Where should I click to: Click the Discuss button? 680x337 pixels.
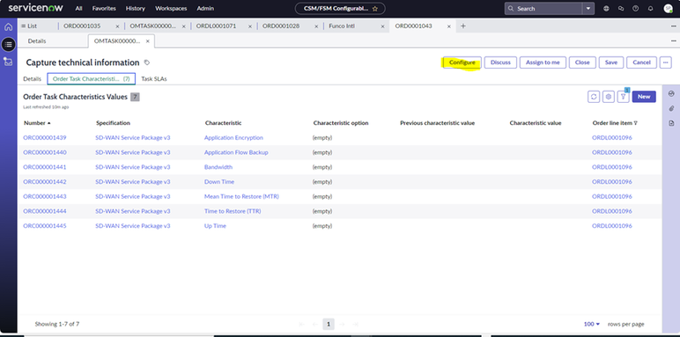pyautogui.click(x=500, y=62)
